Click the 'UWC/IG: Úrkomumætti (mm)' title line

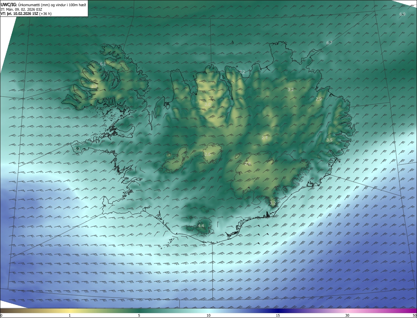pyautogui.click(x=43, y=5)
